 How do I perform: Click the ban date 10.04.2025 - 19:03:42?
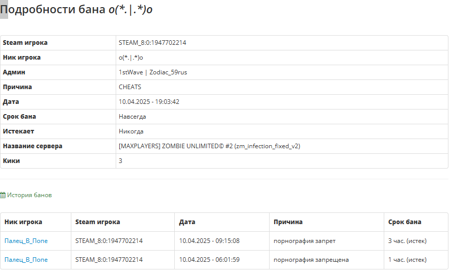(x=149, y=102)
